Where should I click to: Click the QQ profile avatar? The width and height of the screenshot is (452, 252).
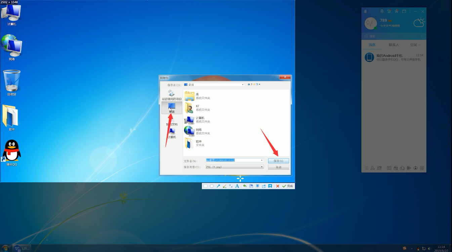[x=371, y=23]
